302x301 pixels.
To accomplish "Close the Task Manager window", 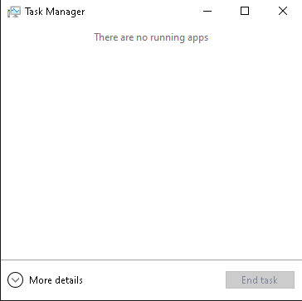I will (283, 12).
